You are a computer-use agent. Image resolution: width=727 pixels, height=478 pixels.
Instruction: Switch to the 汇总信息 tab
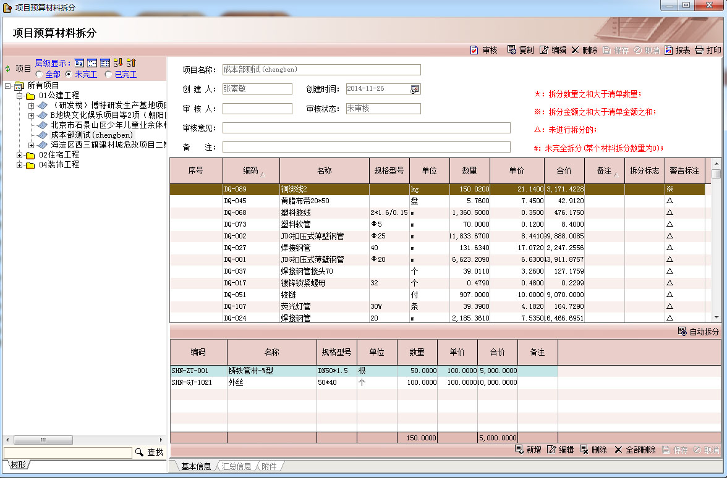coord(236,466)
